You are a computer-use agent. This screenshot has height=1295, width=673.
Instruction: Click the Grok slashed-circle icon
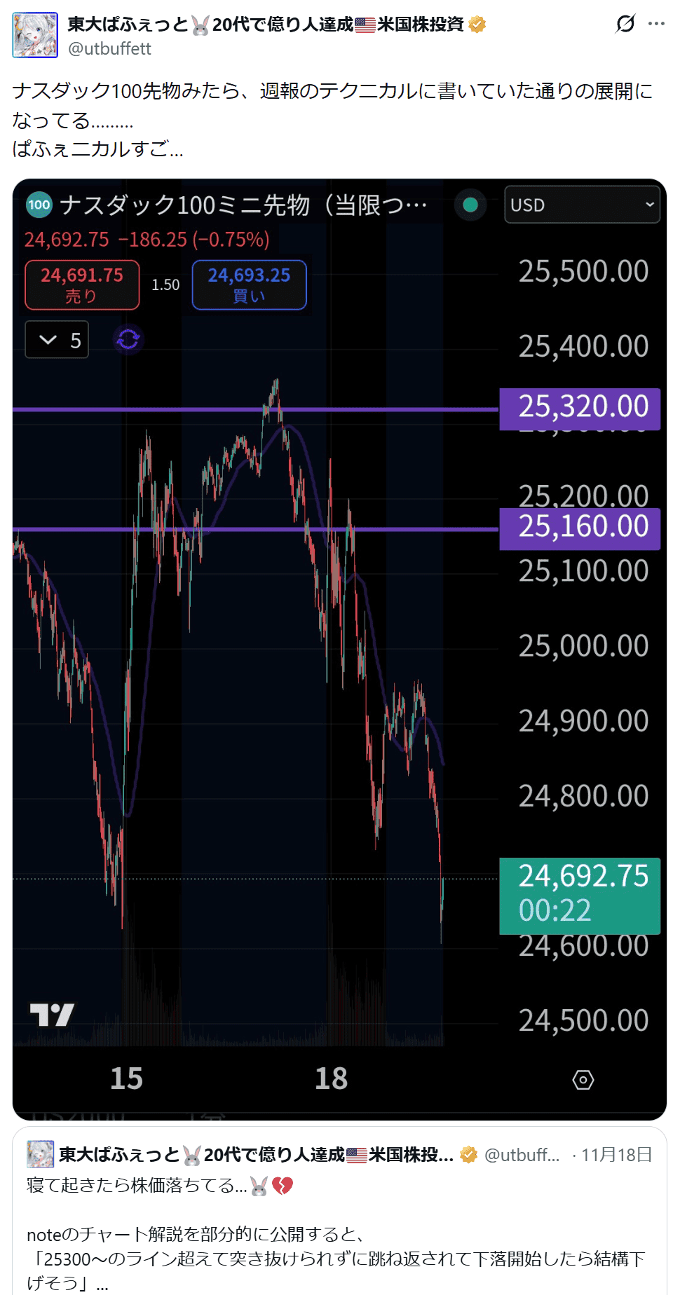625,24
